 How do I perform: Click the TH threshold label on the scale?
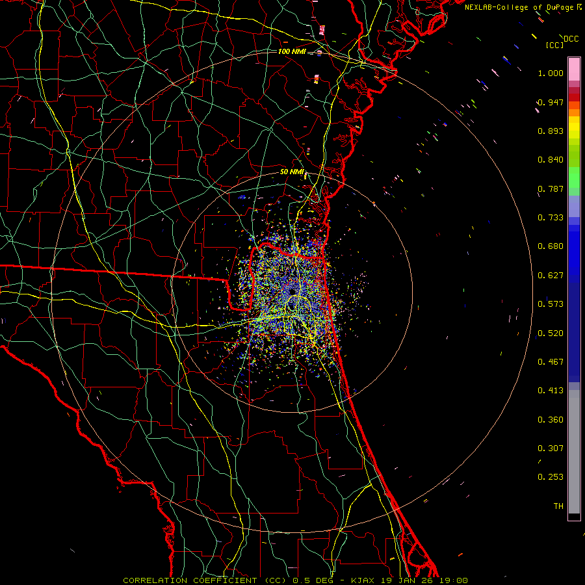click(x=558, y=506)
